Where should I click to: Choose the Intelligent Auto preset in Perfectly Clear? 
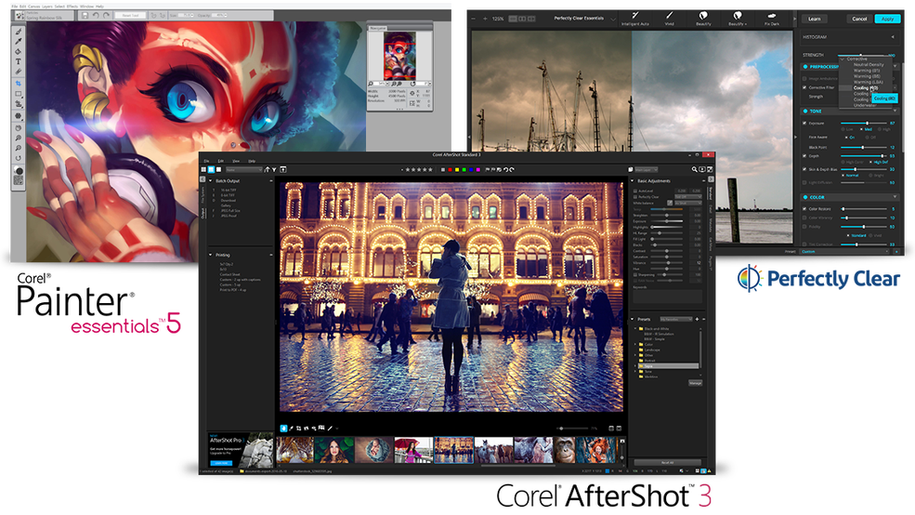tap(634, 19)
